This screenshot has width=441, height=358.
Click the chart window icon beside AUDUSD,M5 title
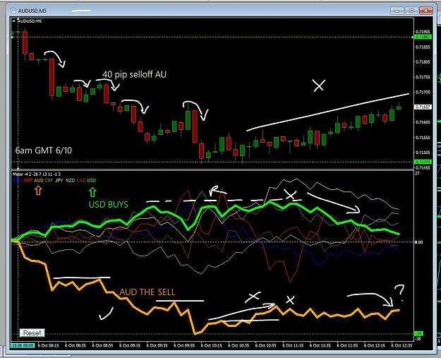13,11
